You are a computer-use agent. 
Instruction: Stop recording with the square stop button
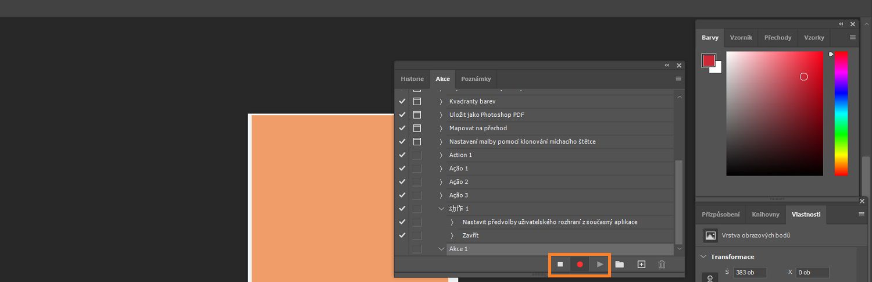560,265
